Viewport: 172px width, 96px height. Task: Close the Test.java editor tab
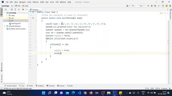click(40, 10)
